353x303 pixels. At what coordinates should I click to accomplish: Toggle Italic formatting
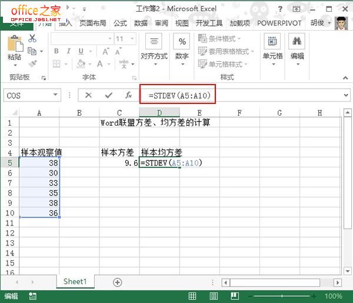pos(69,51)
